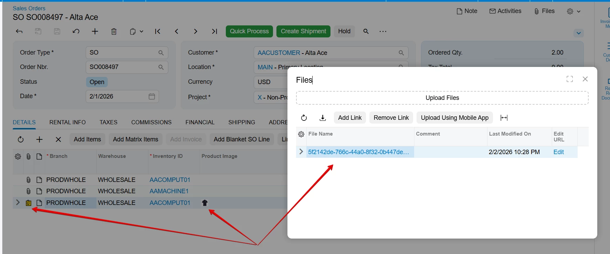
Task: Click the Create Shipment button
Action: 303,31
